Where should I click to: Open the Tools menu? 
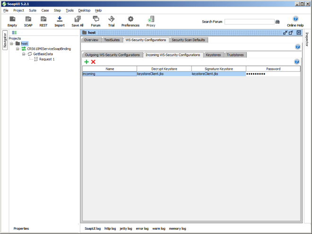coord(69,10)
